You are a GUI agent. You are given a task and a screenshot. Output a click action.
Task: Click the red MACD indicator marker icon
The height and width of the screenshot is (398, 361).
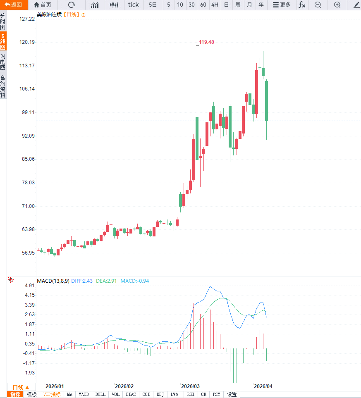click(x=11, y=280)
